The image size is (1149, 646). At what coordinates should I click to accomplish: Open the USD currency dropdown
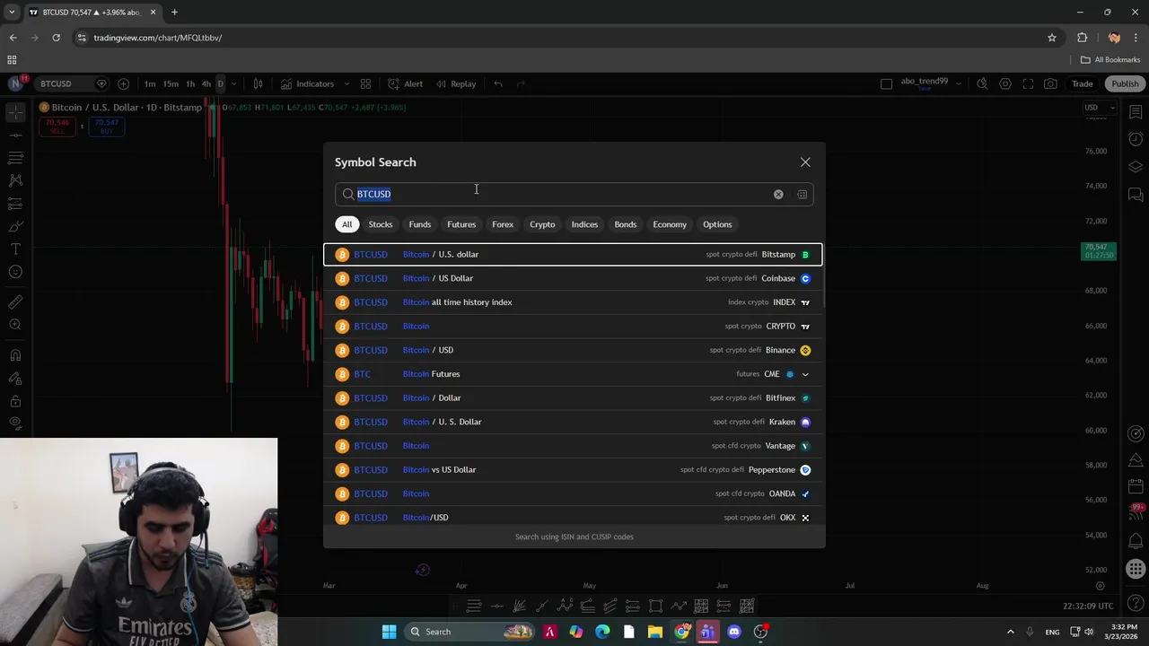coord(1099,108)
